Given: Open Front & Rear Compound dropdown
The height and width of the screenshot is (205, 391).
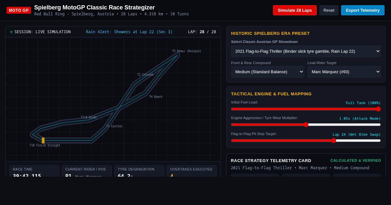Looking at the screenshot, I should [268, 72].
